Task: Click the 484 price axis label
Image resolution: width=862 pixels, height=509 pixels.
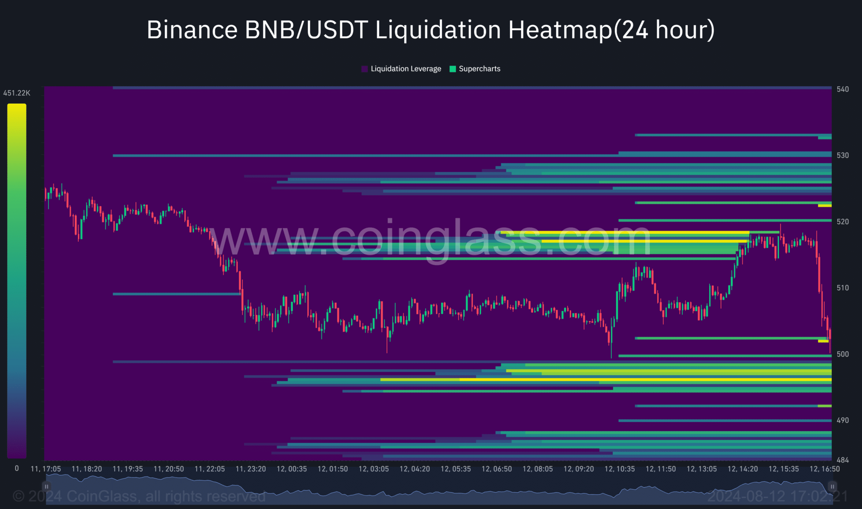Action: point(842,460)
